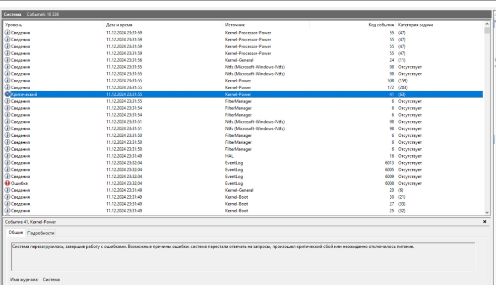Screen dimensions: 496x285
Task: Click info icon of EventLog event 6013
Action: point(7,163)
